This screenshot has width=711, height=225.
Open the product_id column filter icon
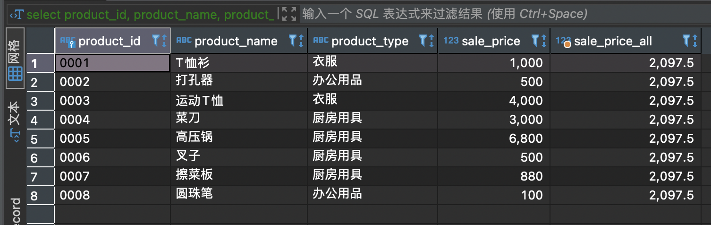pos(155,41)
